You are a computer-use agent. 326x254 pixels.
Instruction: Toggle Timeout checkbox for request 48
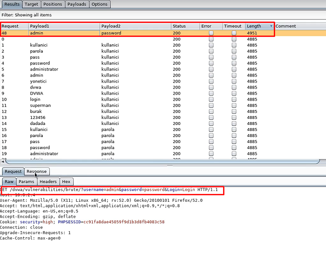(x=234, y=33)
